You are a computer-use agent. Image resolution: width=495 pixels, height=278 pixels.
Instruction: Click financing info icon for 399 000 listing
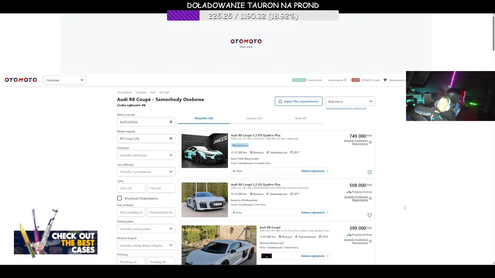coord(370,241)
